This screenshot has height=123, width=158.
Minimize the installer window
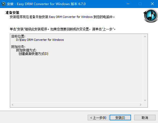point(128,4)
